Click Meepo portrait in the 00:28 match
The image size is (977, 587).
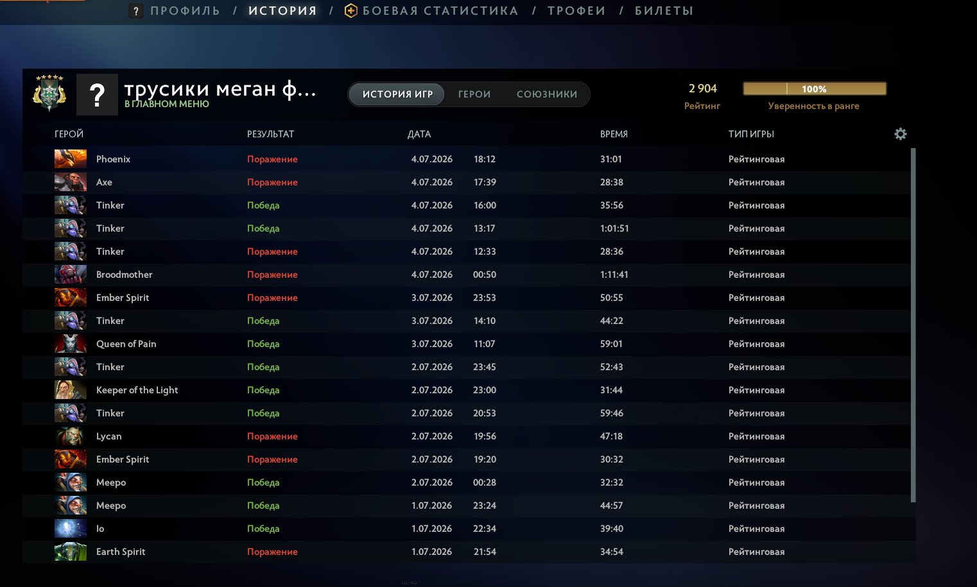71,482
